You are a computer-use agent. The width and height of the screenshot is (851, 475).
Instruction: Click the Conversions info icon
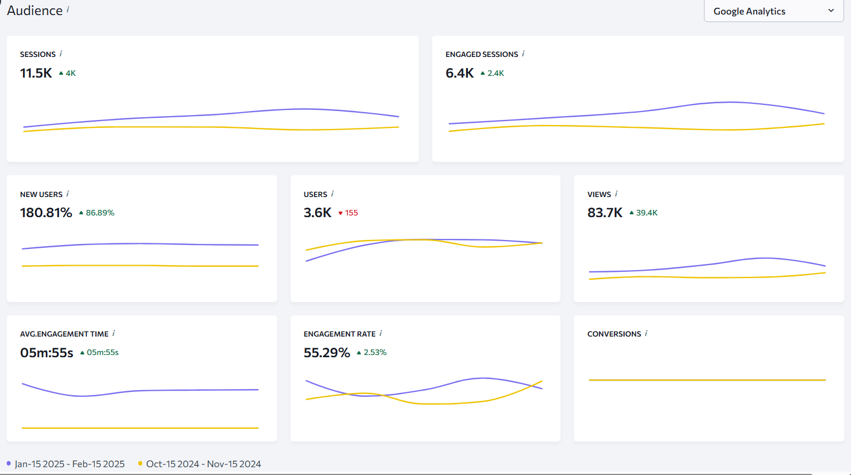(x=646, y=333)
